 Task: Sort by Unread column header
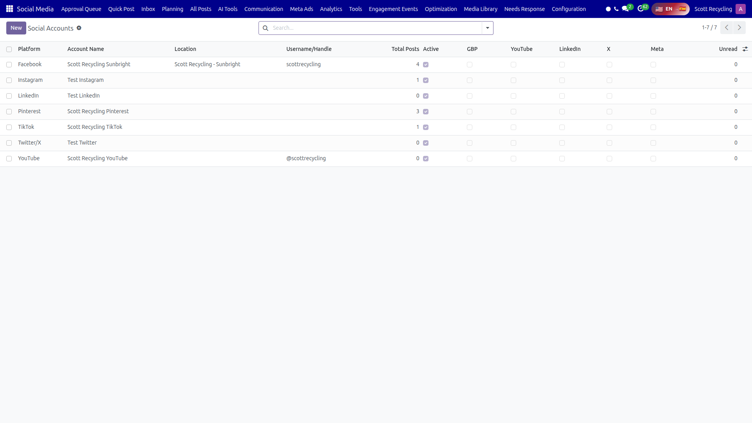pyautogui.click(x=728, y=49)
